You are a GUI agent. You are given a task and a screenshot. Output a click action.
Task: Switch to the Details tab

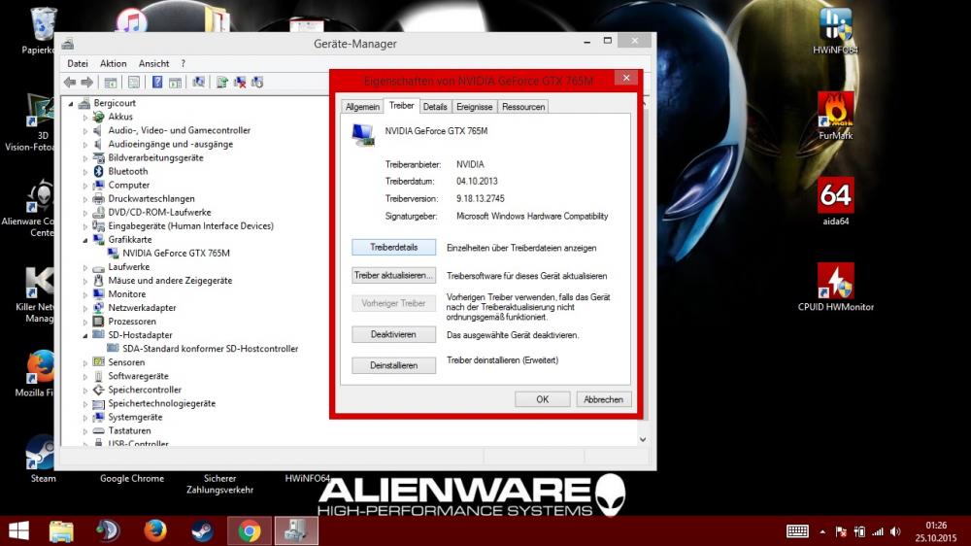(435, 107)
